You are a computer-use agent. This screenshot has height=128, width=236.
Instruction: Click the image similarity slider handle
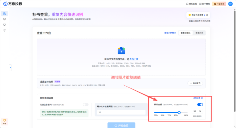[179, 113]
